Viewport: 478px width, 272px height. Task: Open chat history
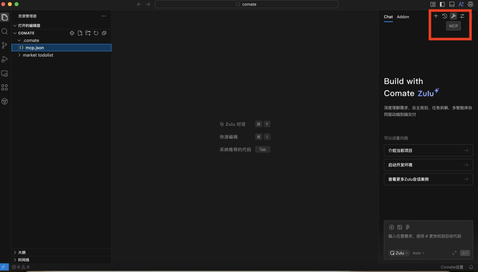[445, 16]
